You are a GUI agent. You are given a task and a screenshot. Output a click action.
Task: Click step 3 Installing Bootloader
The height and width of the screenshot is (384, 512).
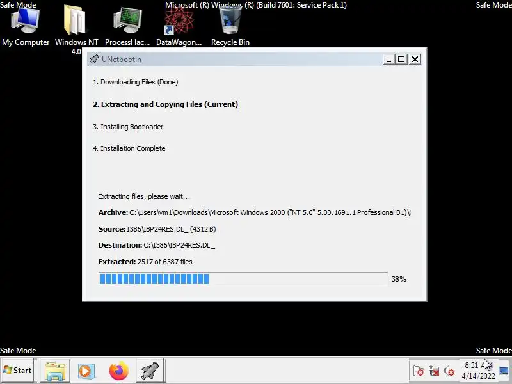tap(128, 127)
